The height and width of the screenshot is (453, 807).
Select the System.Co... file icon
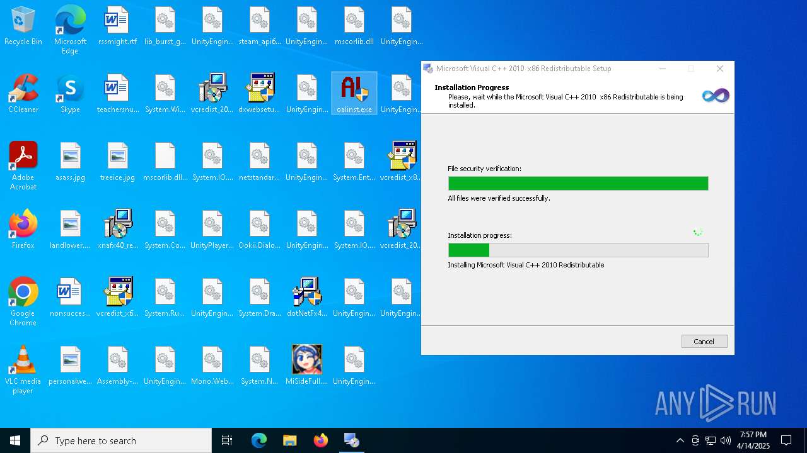point(165,230)
